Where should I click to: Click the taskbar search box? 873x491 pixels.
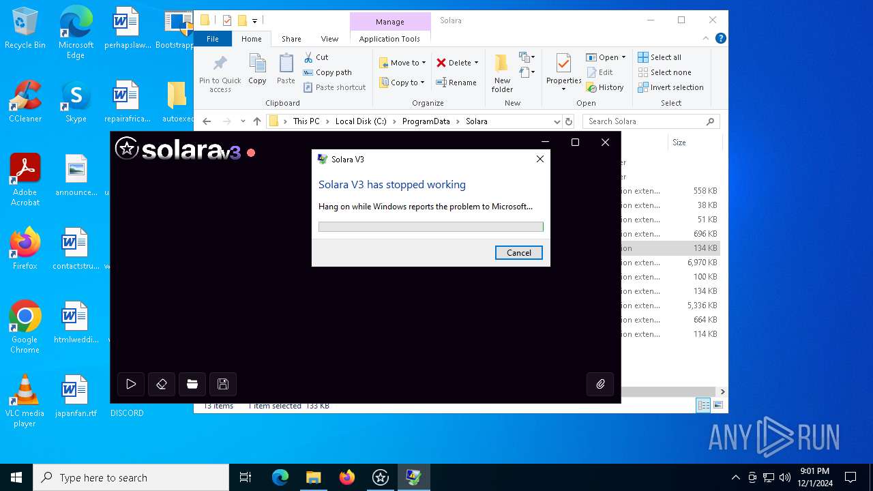pyautogui.click(x=131, y=477)
